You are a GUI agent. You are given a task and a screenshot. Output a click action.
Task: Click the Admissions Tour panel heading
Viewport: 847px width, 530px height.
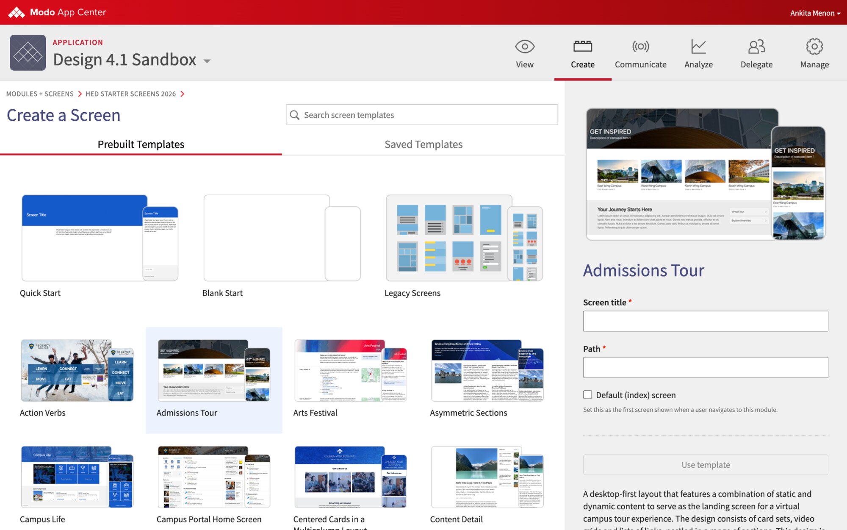point(643,270)
